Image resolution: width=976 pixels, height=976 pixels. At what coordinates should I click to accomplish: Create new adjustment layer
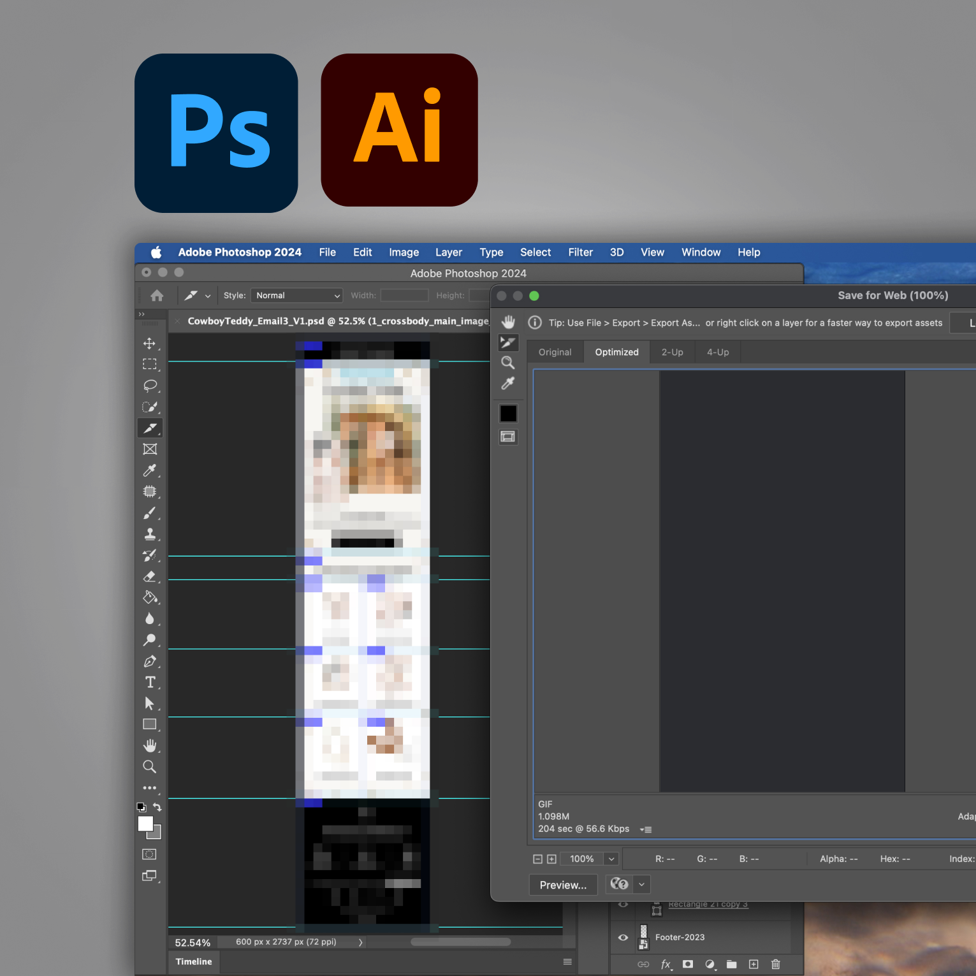[710, 964]
